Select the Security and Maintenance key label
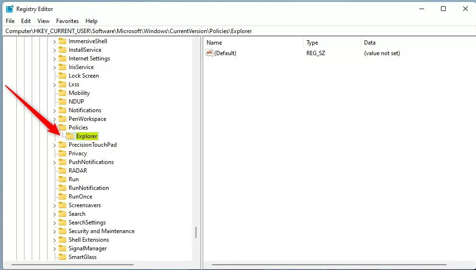The height and width of the screenshot is (270, 476). pyautogui.click(x=101, y=231)
